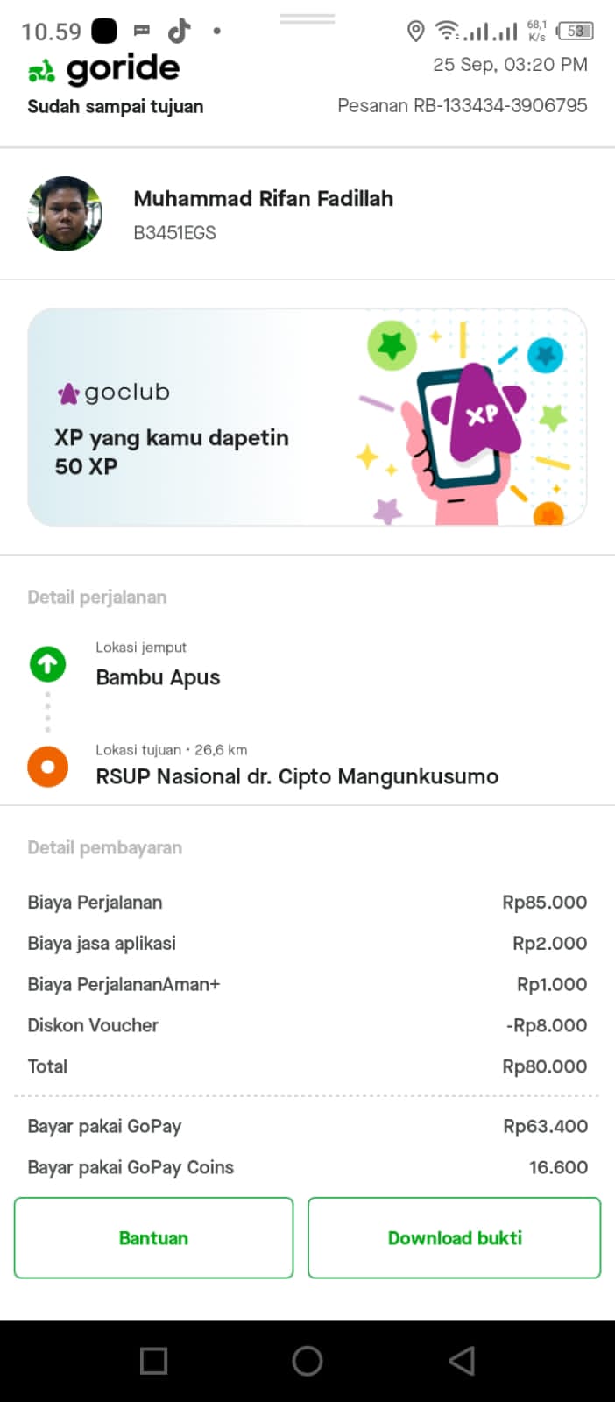The width and height of the screenshot is (615, 1402).
Task: Tap the goclub purple star logo
Action: point(67,394)
